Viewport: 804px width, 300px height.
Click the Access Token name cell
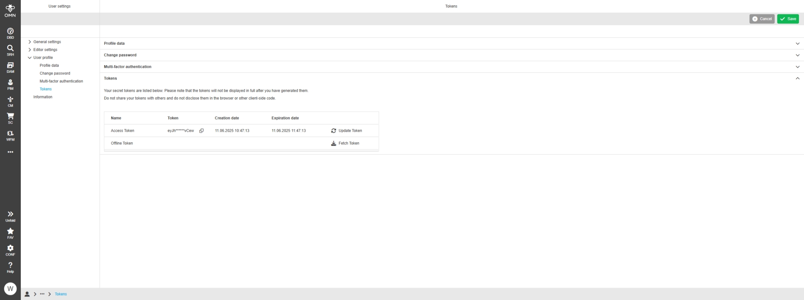[x=123, y=131]
